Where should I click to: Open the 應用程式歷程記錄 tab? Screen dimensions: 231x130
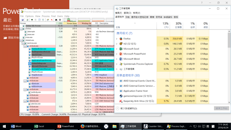click(x=140, y=17)
